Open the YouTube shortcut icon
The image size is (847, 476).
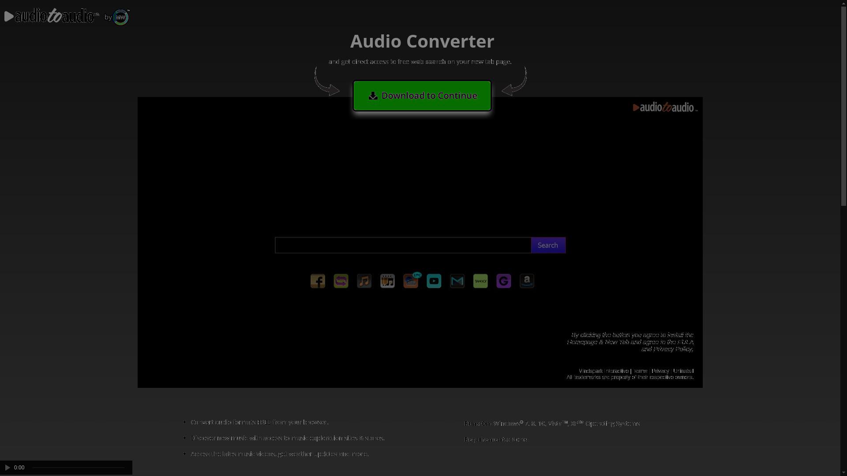434,281
